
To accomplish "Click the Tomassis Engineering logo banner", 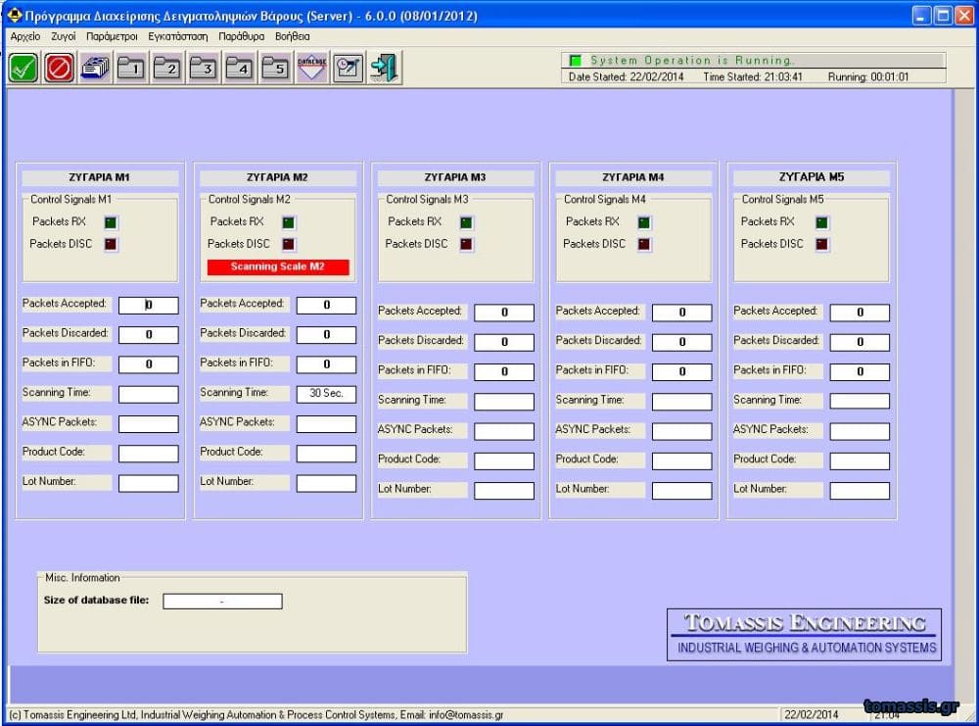I will 805,634.
